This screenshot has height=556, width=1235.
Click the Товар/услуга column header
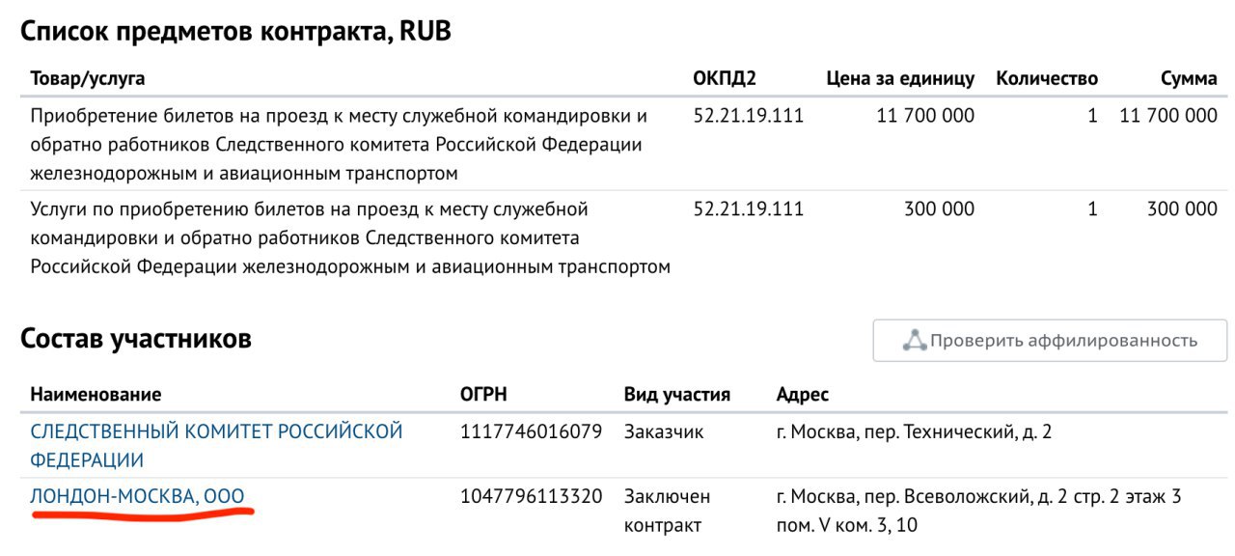(x=88, y=78)
